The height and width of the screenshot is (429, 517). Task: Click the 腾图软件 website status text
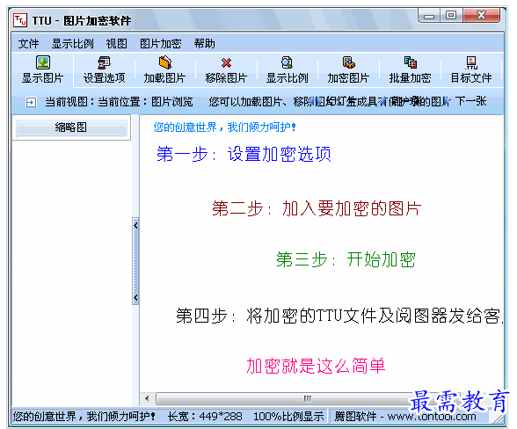point(405,417)
